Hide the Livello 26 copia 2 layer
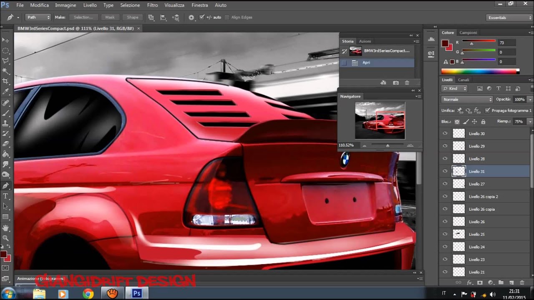534x300 pixels. pos(445,196)
